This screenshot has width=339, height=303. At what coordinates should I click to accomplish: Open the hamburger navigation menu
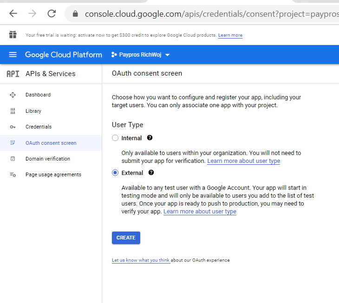point(13,55)
